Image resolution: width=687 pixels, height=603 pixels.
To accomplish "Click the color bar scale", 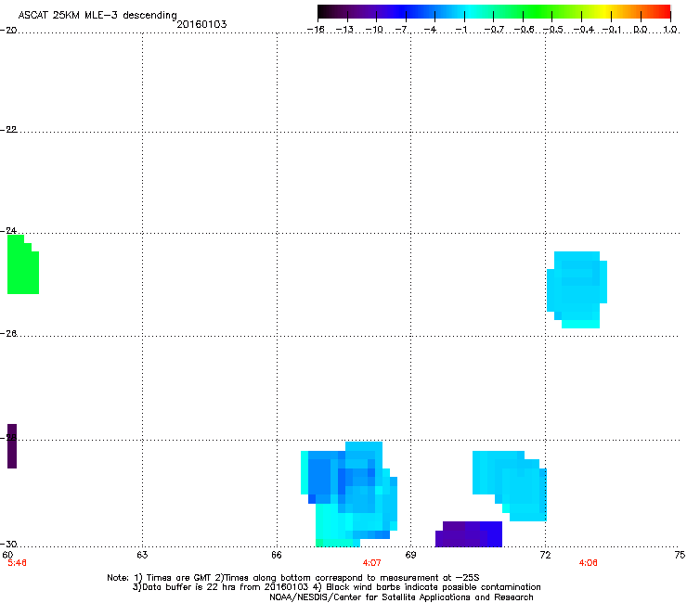I will click(494, 11).
